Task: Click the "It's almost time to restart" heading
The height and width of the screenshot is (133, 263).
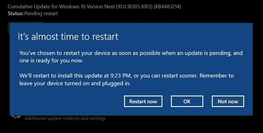Action: coord(68,37)
